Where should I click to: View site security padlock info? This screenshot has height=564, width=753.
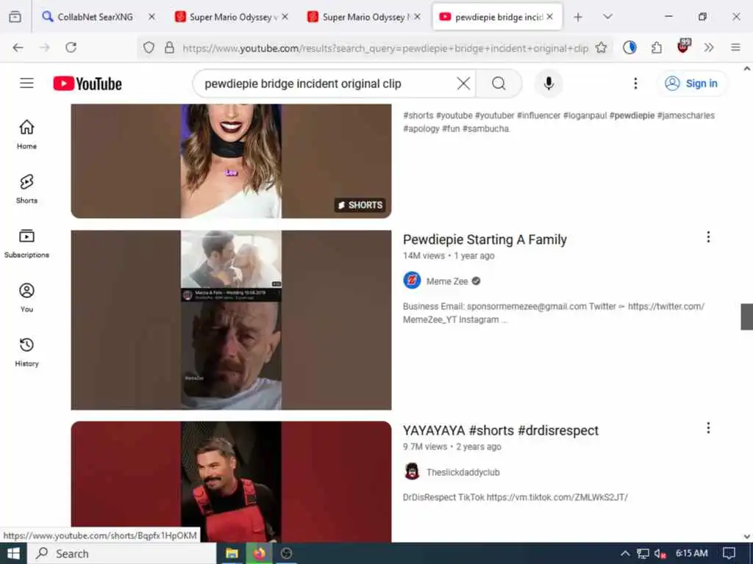coord(169,48)
